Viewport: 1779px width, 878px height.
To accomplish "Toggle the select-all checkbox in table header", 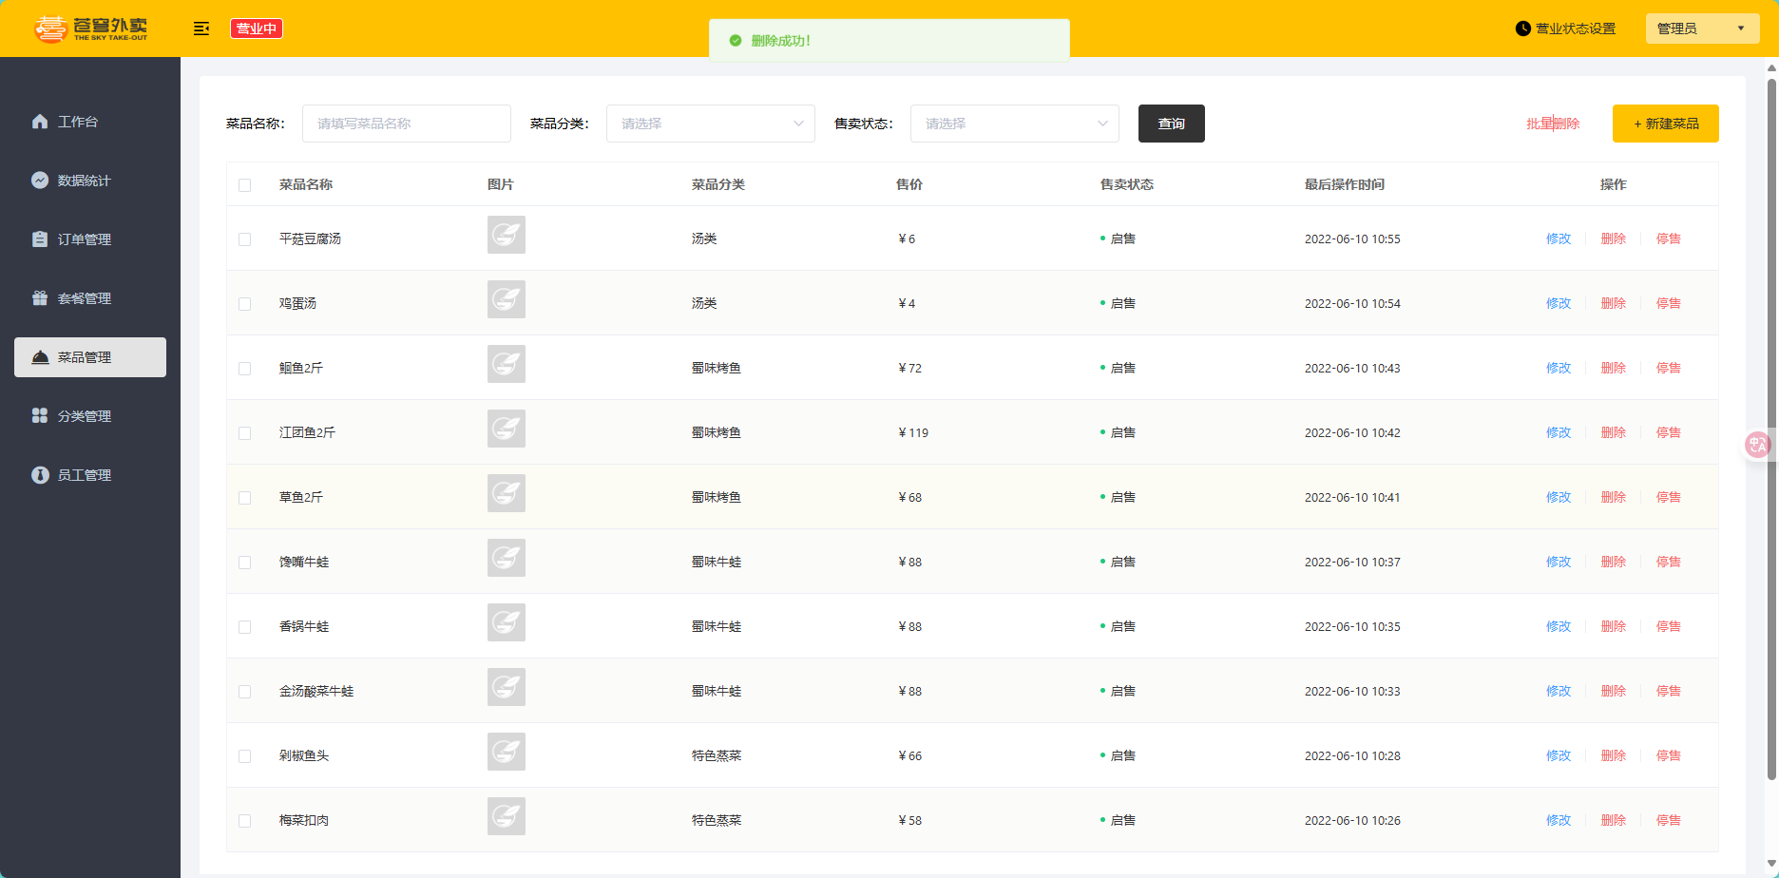I will tap(245, 185).
